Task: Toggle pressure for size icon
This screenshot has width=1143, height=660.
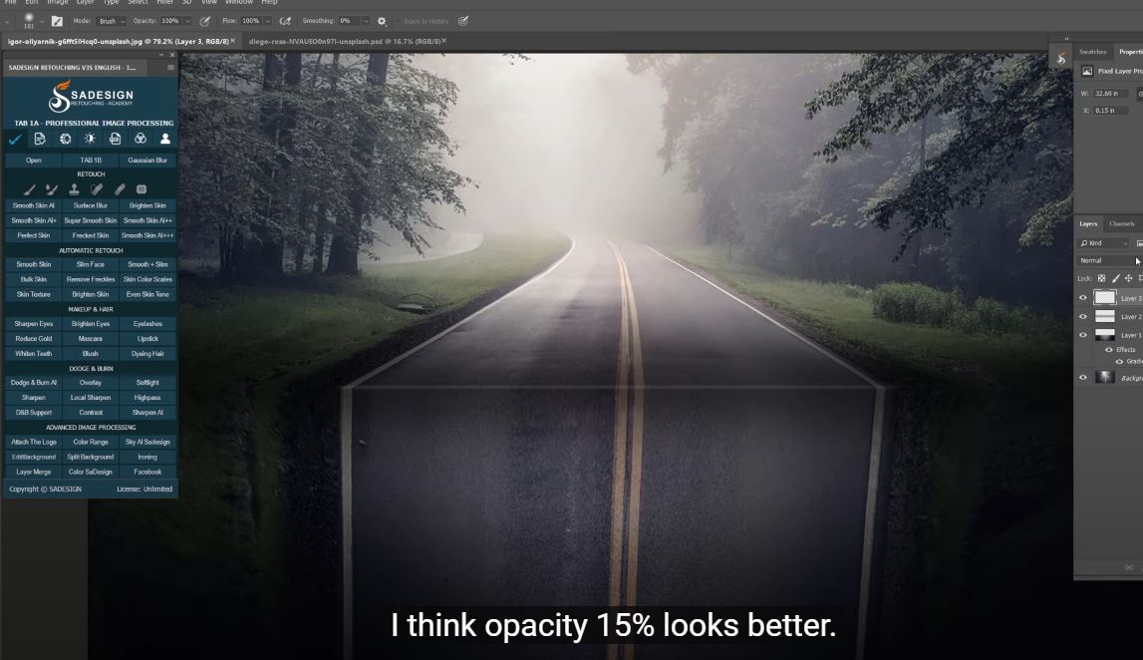Action: (463, 21)
